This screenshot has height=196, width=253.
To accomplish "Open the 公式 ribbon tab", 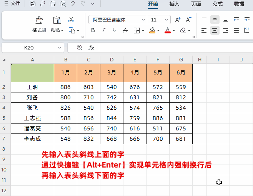I will pos(217,4).
